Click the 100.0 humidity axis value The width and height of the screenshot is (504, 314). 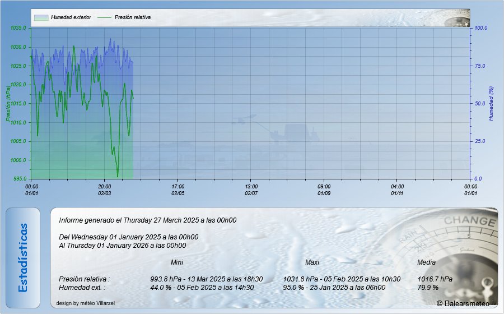[481, 28]
